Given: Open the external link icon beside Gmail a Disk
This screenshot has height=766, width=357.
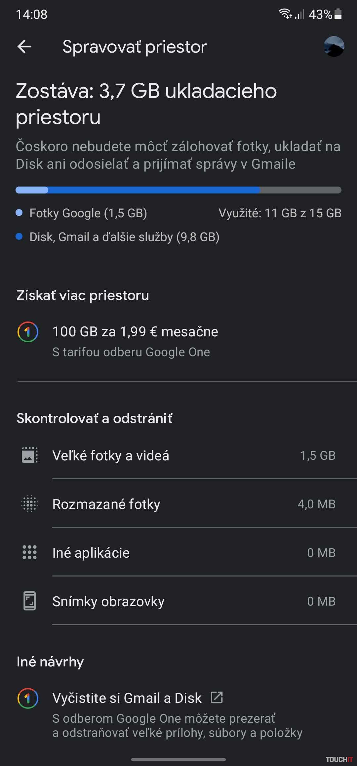Looking at the screenshot, I should 217,698.
